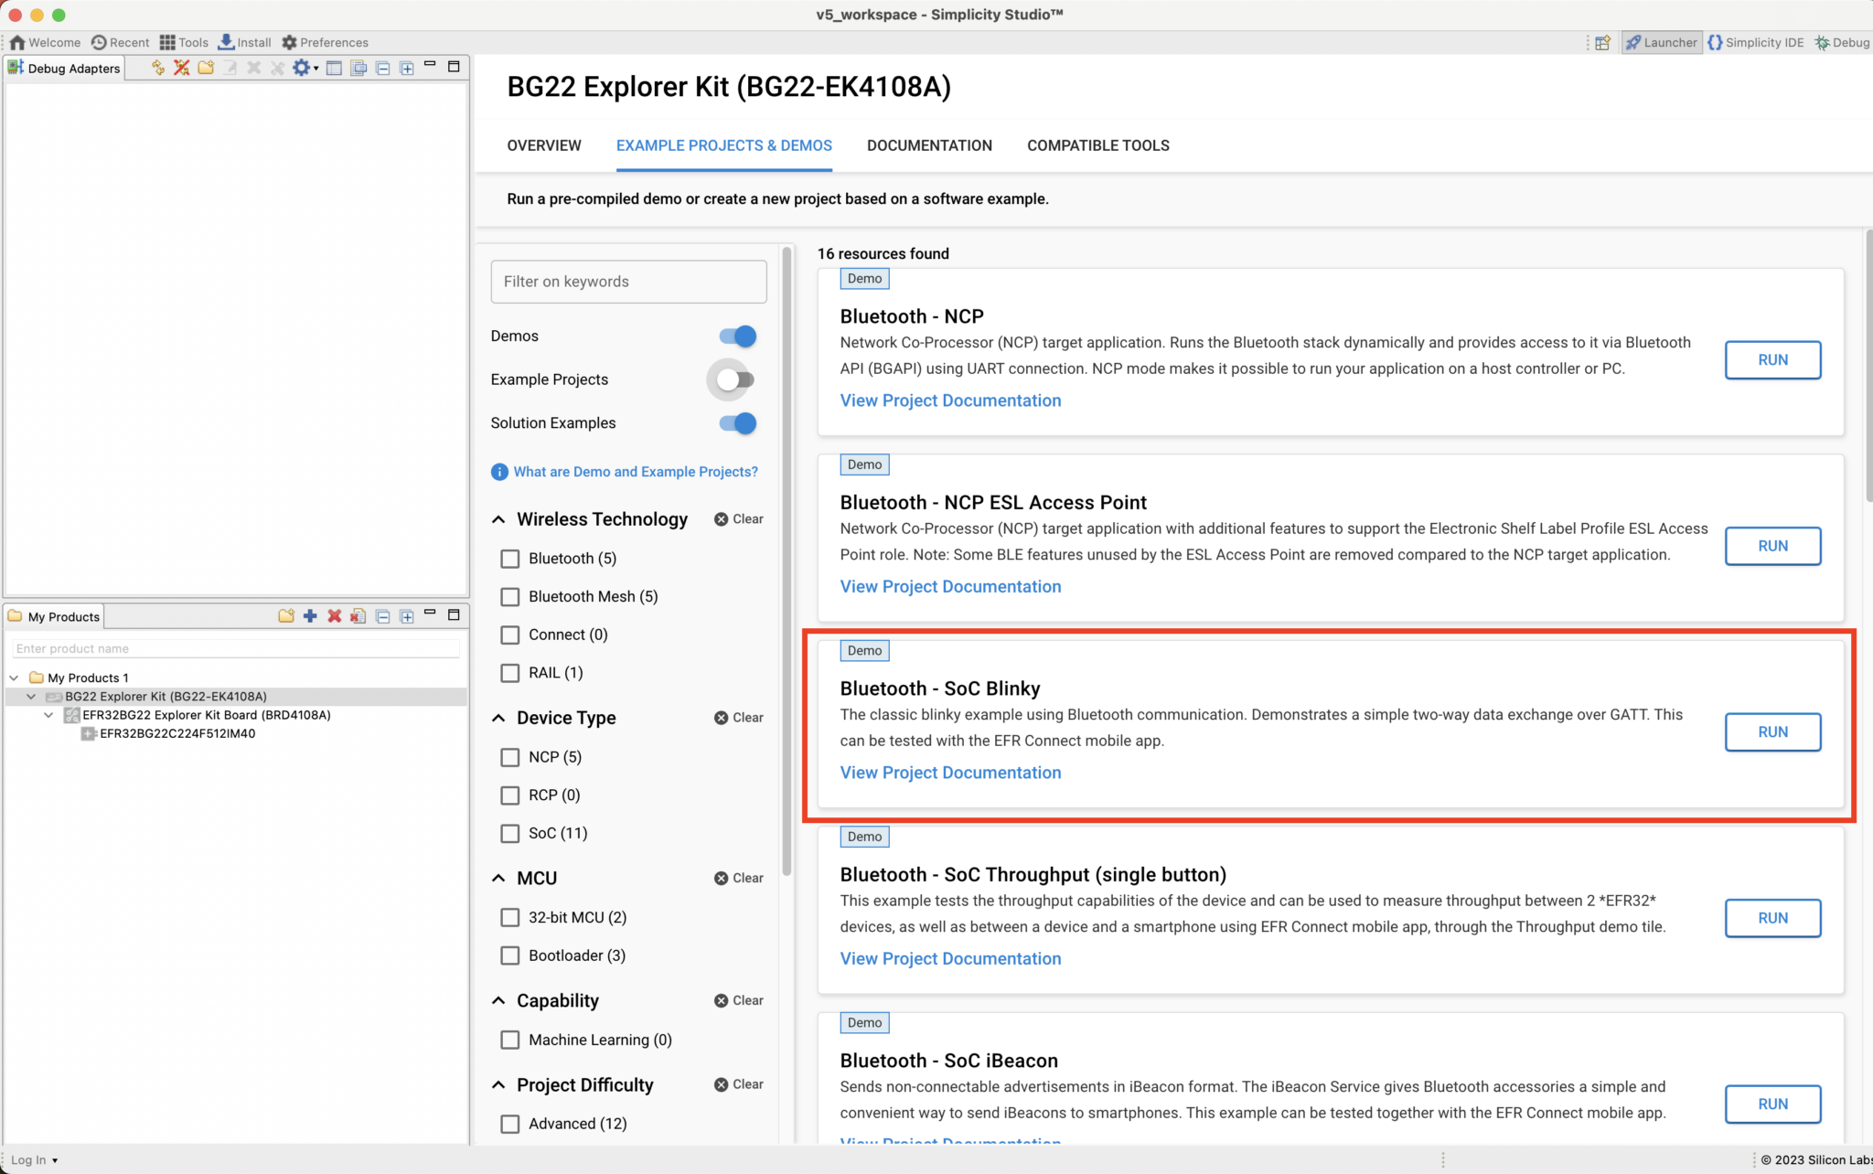
Task: Remove a product with the red X icon
Action: coord(334,615)
